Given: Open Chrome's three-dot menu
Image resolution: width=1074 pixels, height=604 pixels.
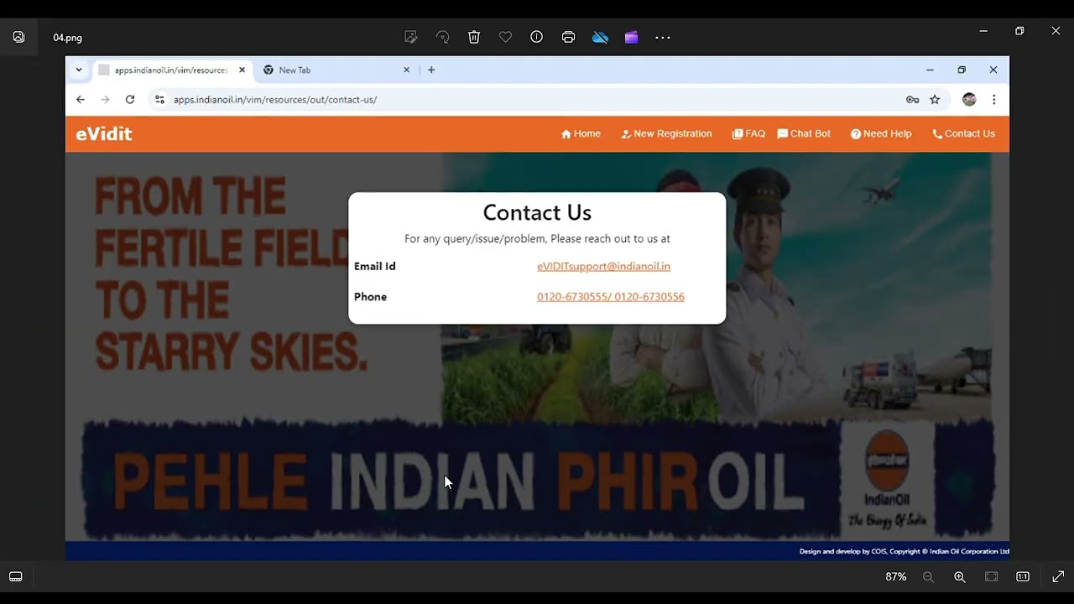Looking at the screenshot, I should click(x=993, y=99).
